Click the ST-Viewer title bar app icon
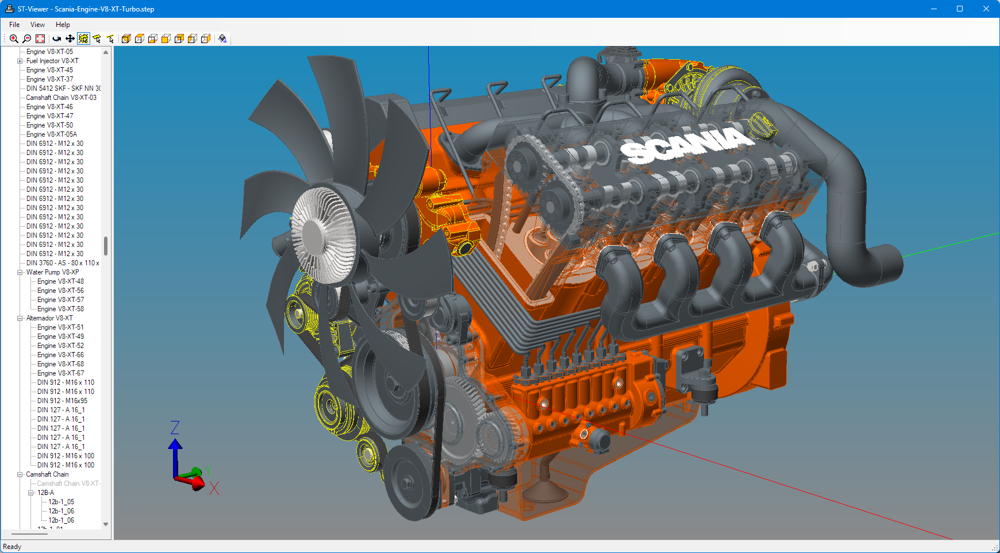Screen dimensions: 1000x553 click(9, 9)
